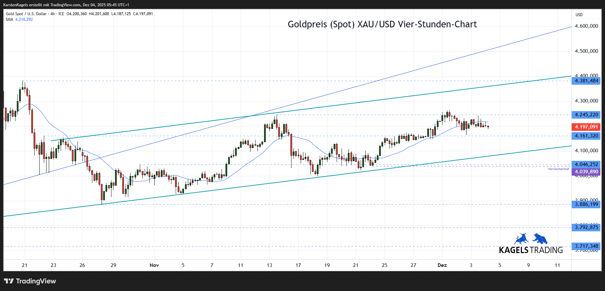Click the 4.600,000 price axis tick
Viewport: 605px width, 291px height.
tap(586, 26)
